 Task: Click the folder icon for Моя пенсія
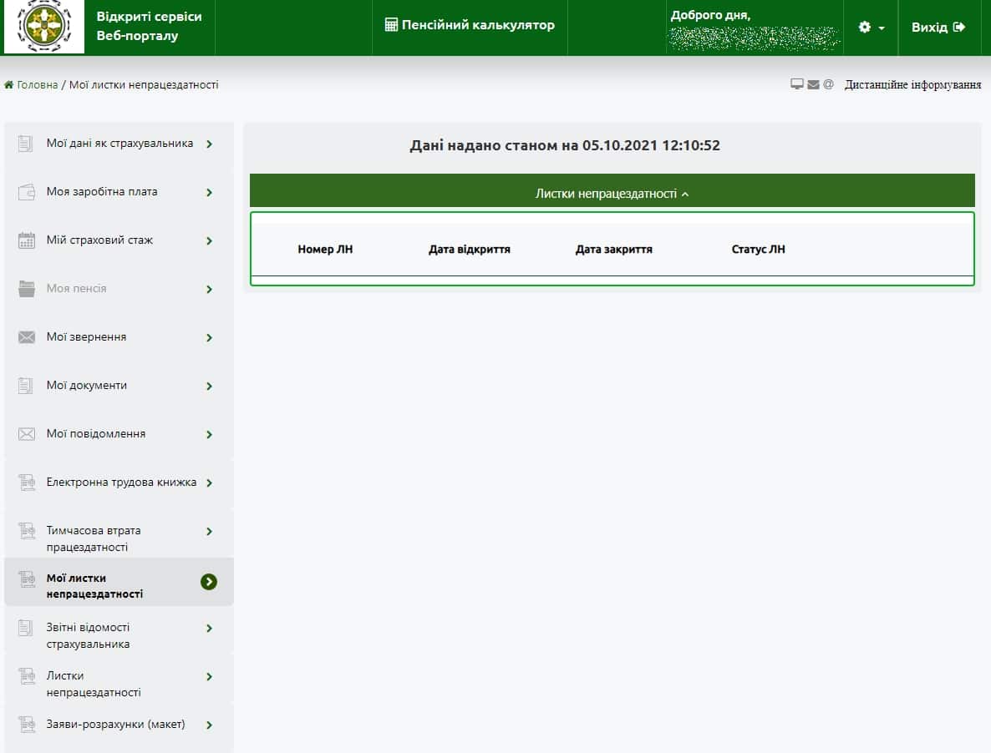point(27,289)
